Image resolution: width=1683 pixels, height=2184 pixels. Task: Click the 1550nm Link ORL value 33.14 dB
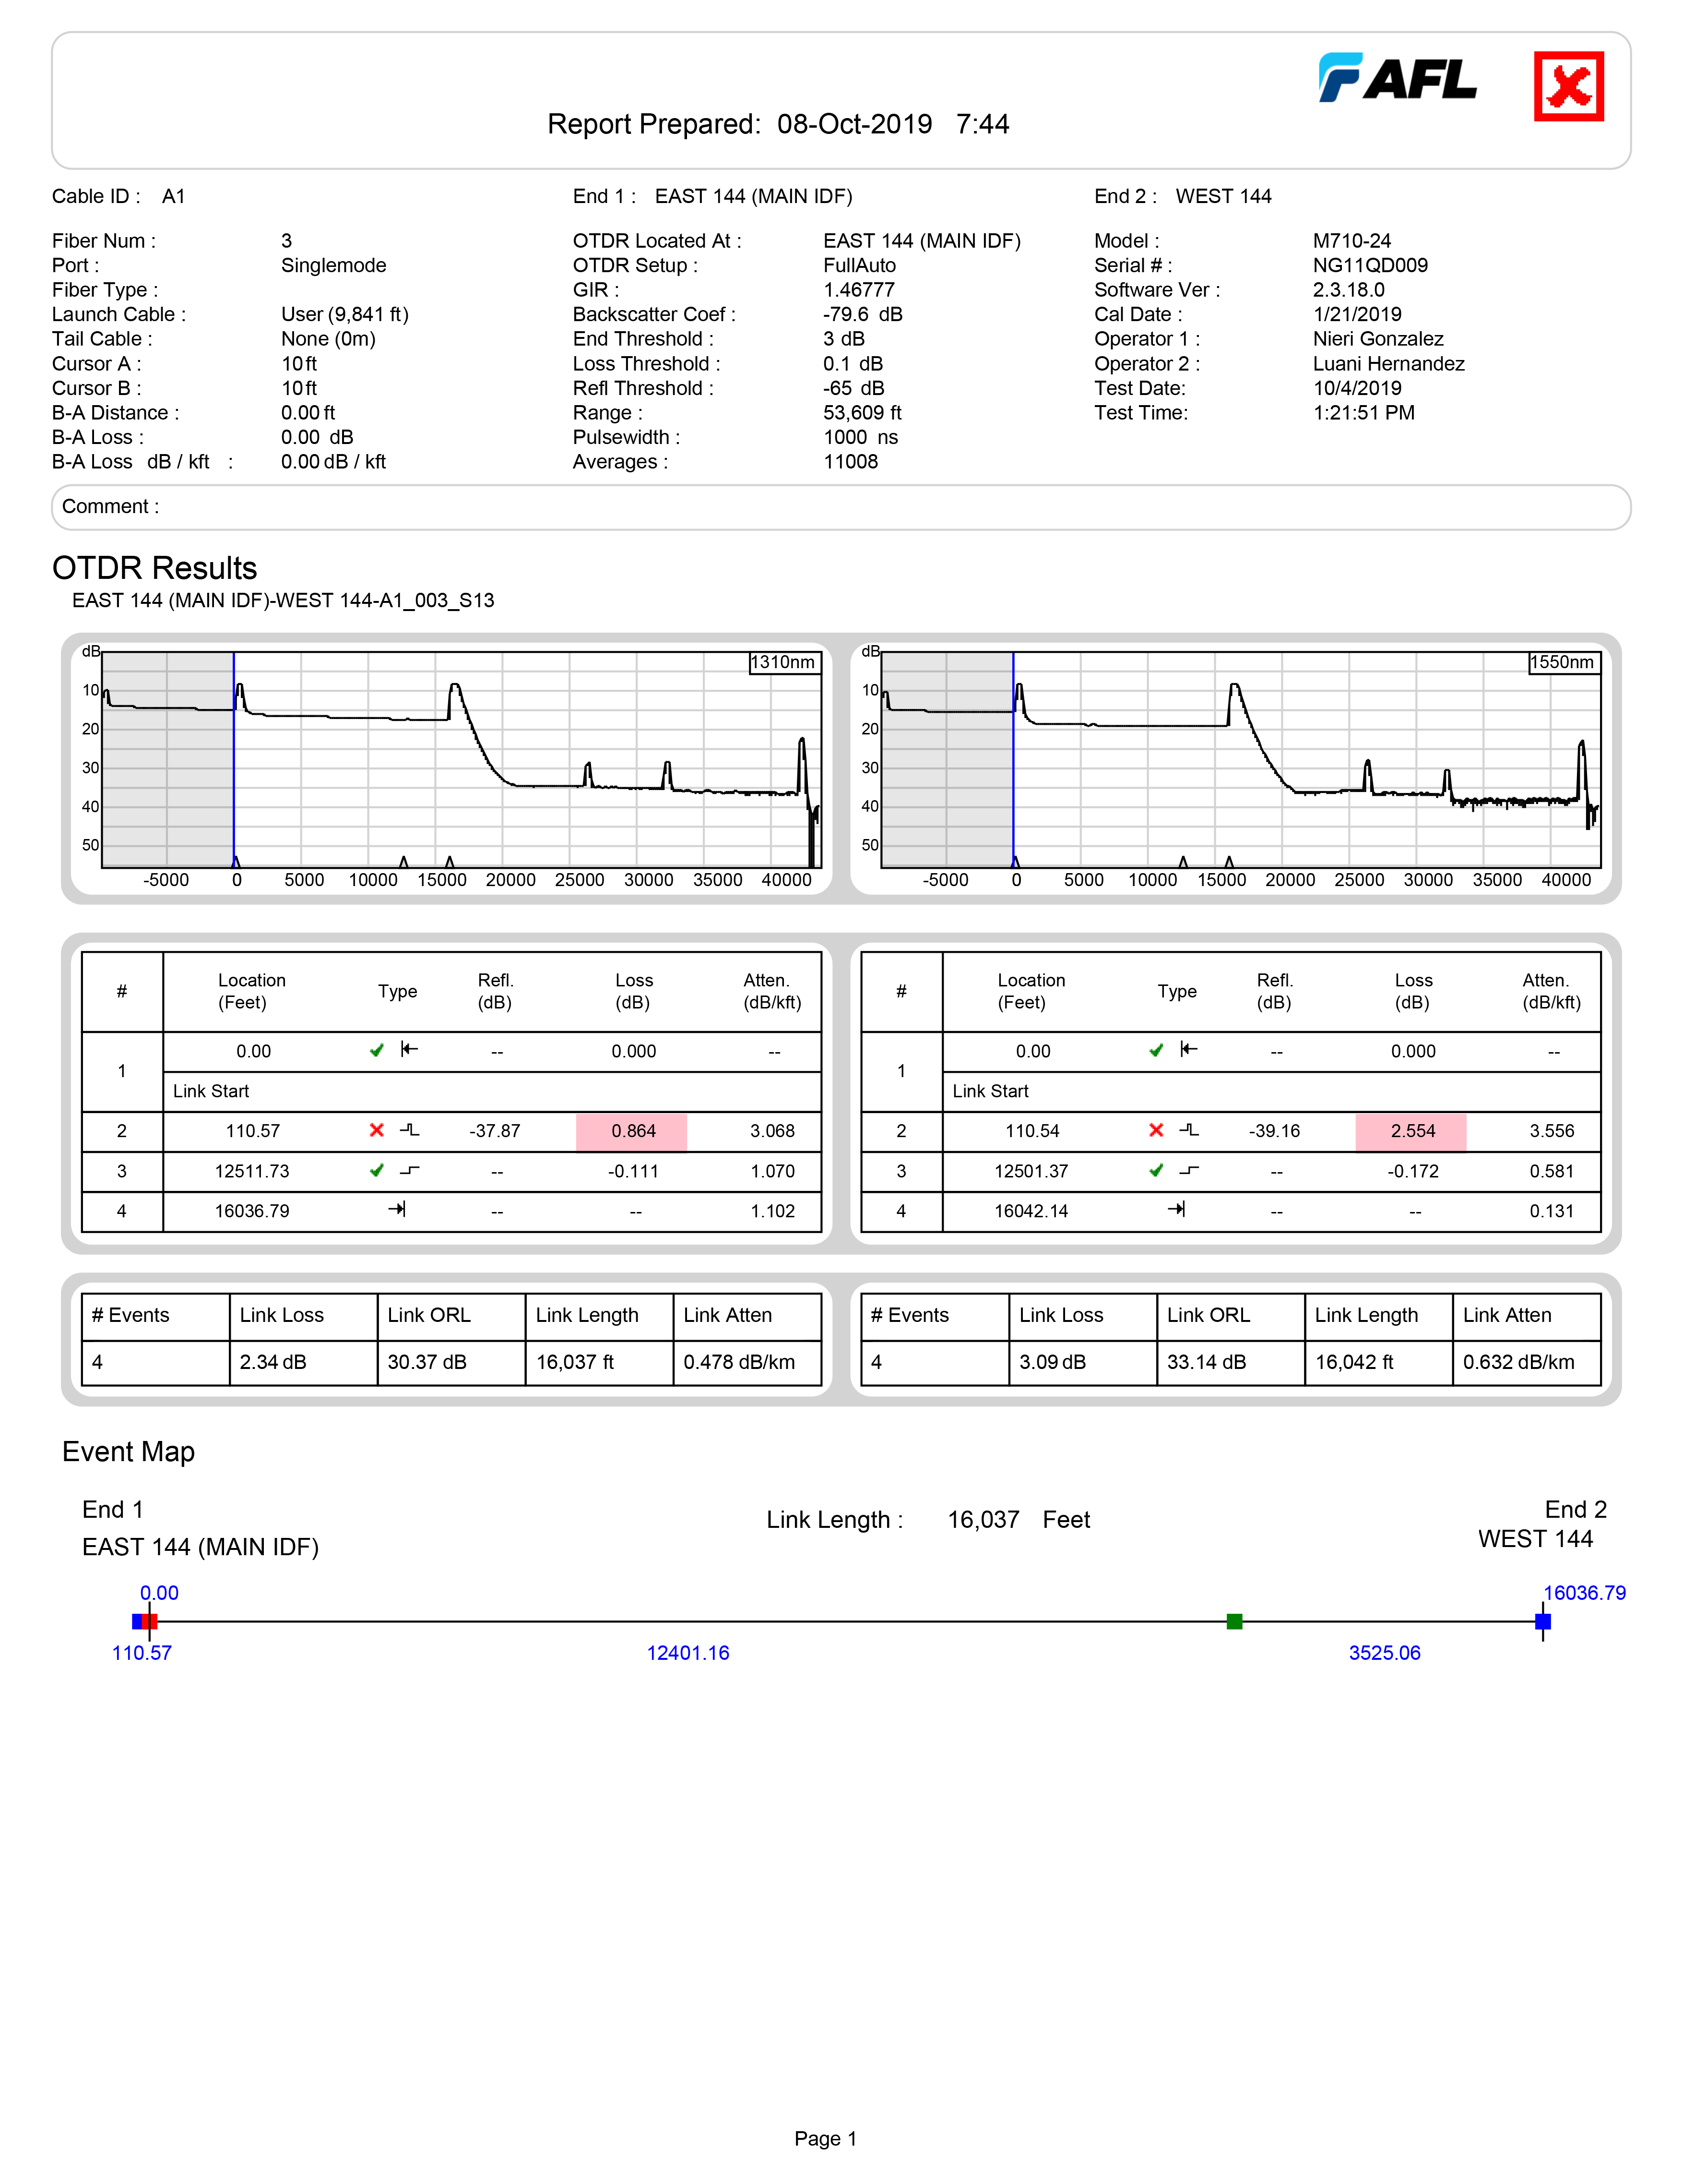(x=1206, y=1362)
